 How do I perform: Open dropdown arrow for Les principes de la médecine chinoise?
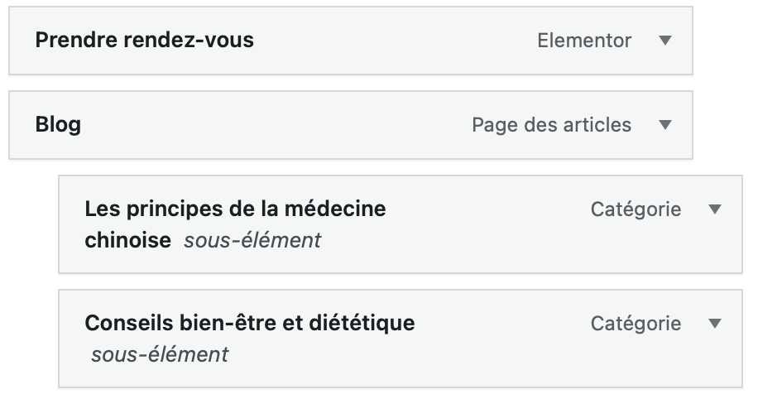coord(716,209)
